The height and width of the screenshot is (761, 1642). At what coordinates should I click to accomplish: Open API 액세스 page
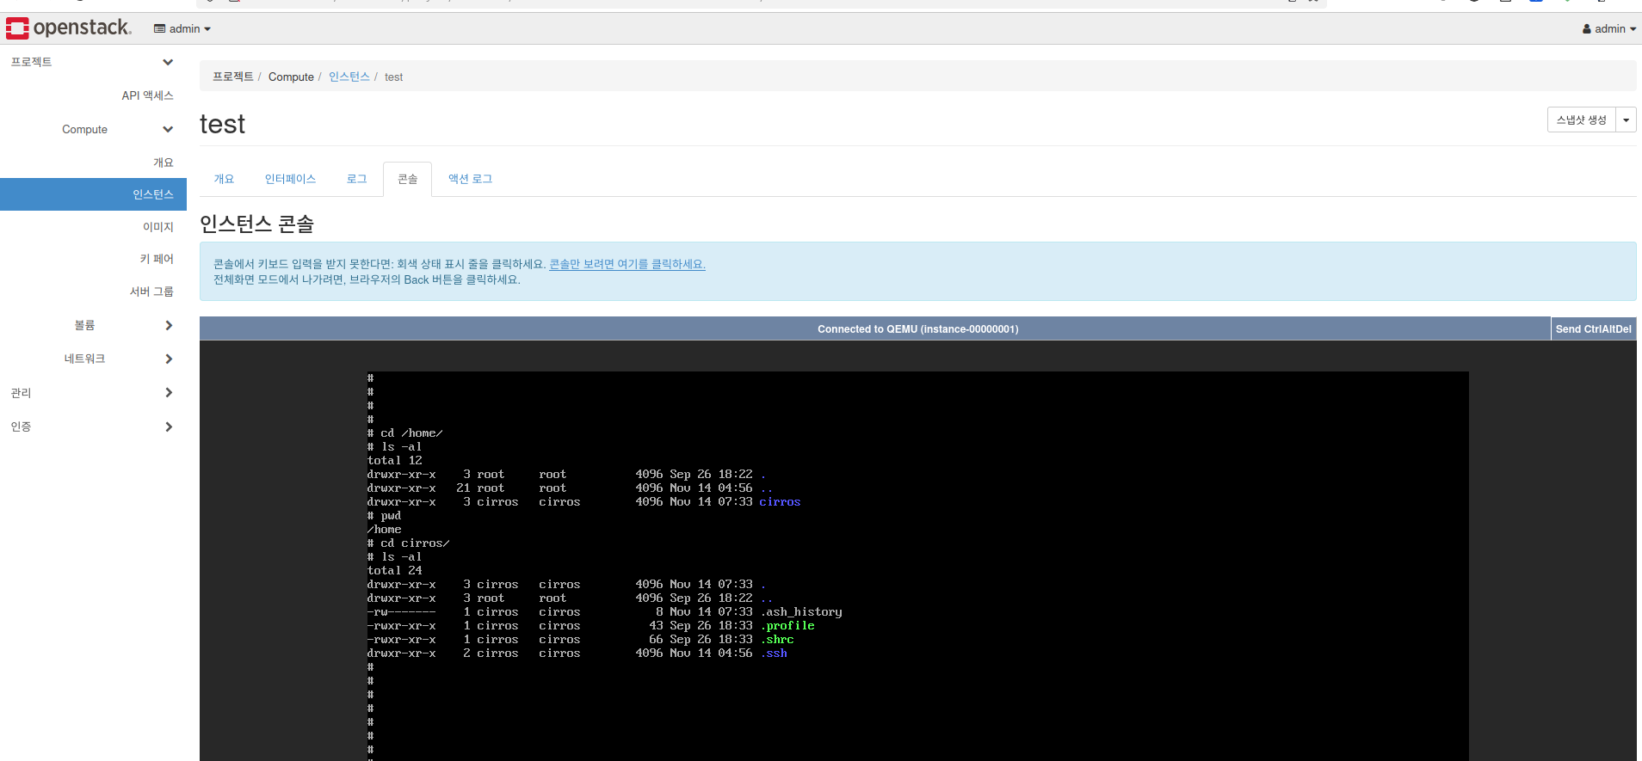[x=147, y=95]
